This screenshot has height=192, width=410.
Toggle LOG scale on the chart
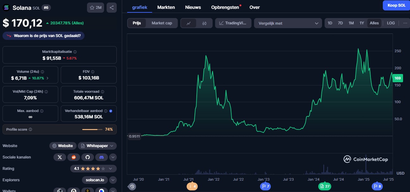point(391,23)
